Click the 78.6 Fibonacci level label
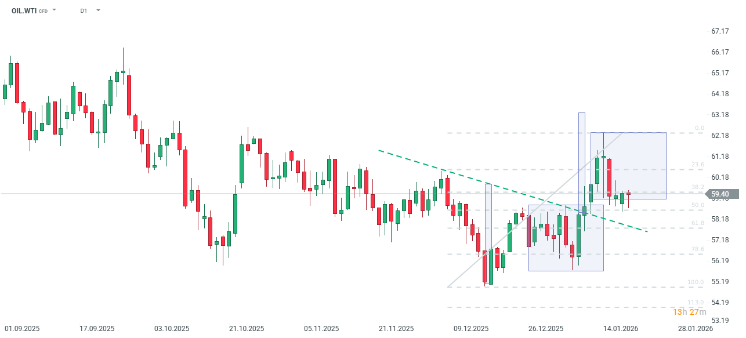 click(698, 249)
